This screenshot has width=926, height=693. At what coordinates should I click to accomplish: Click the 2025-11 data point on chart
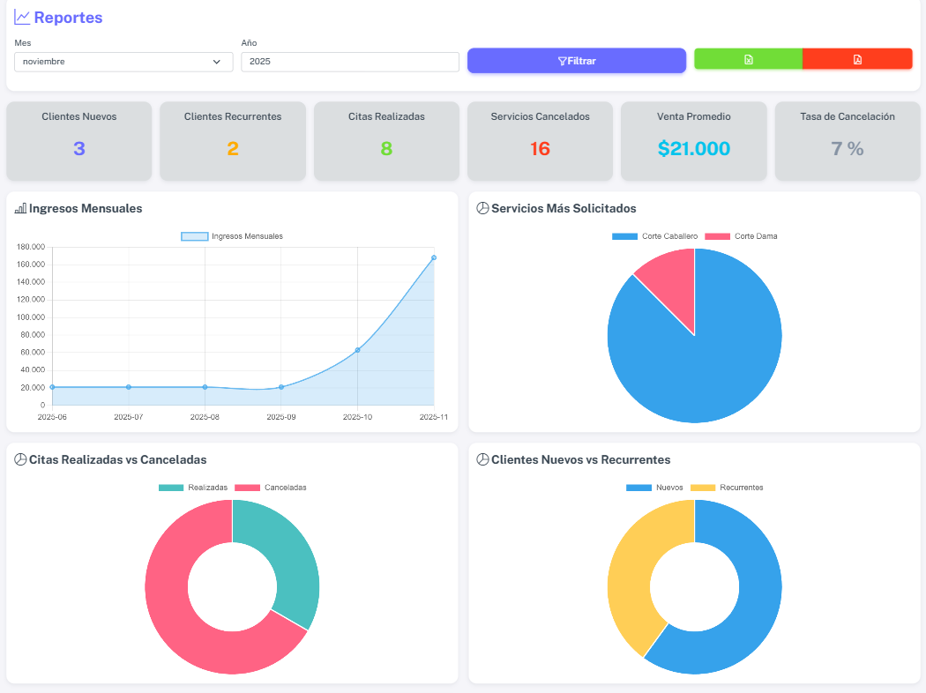point(434,257)
